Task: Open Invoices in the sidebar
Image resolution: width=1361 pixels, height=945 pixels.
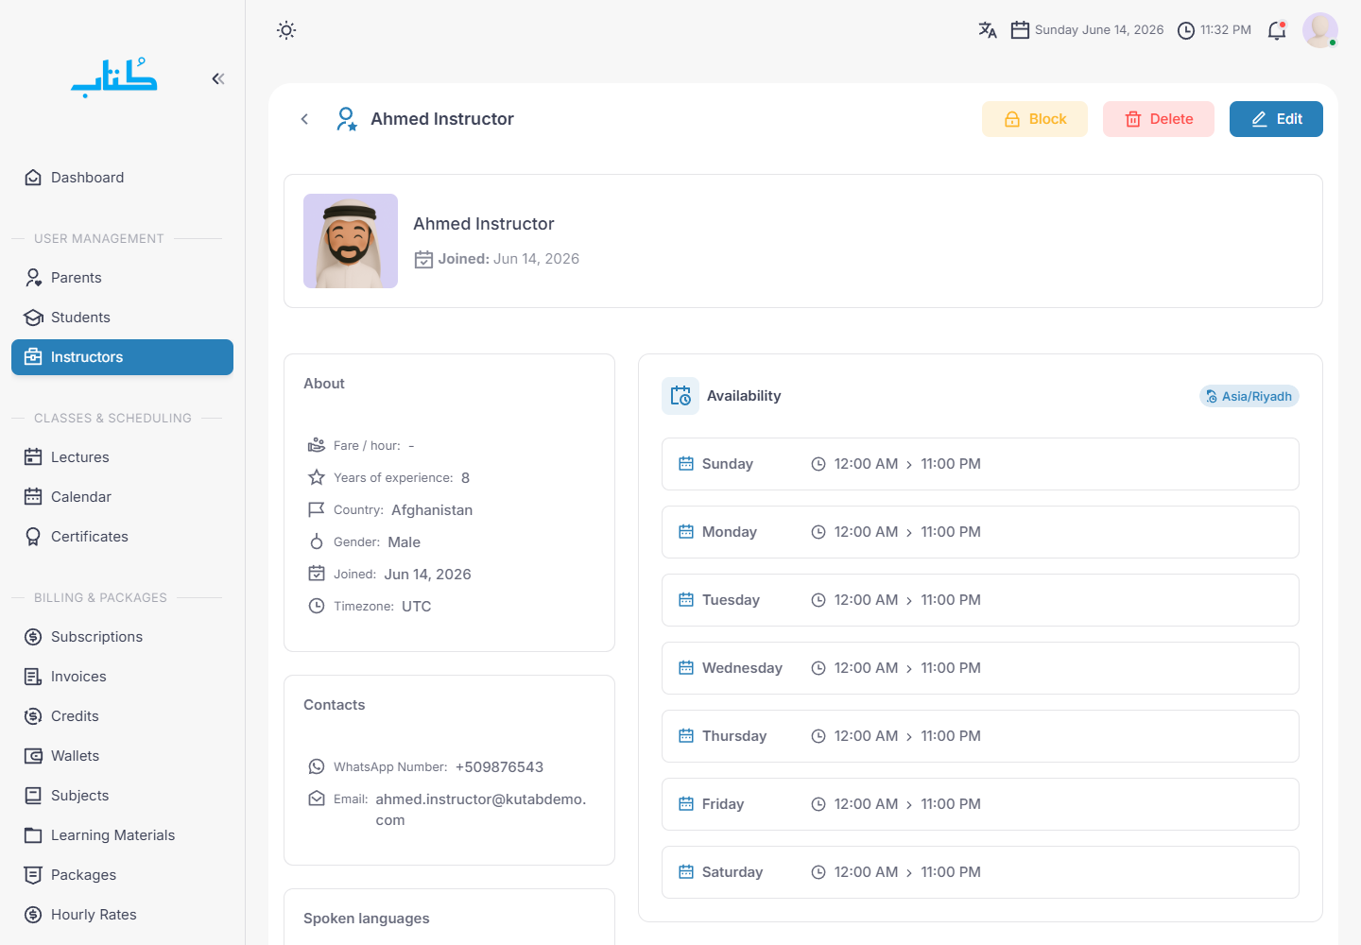Action: [x=122, y=677]
